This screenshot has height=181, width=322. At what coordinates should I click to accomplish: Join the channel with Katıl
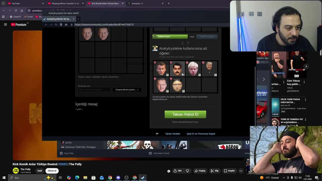(x=40, y=171)
